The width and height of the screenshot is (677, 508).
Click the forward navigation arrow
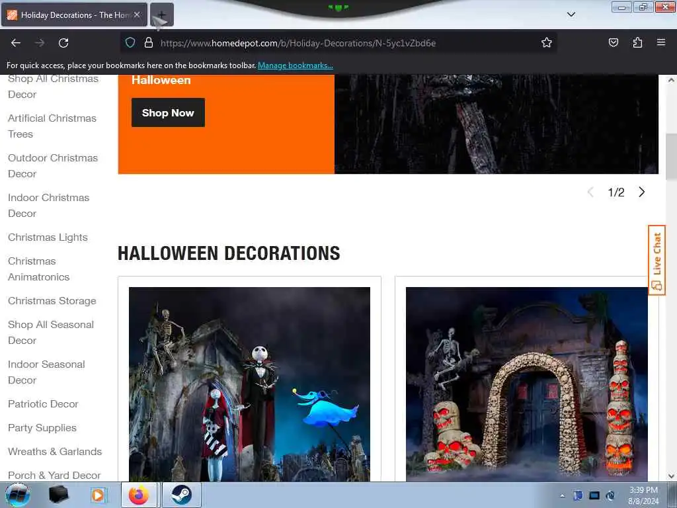[40, 43]
